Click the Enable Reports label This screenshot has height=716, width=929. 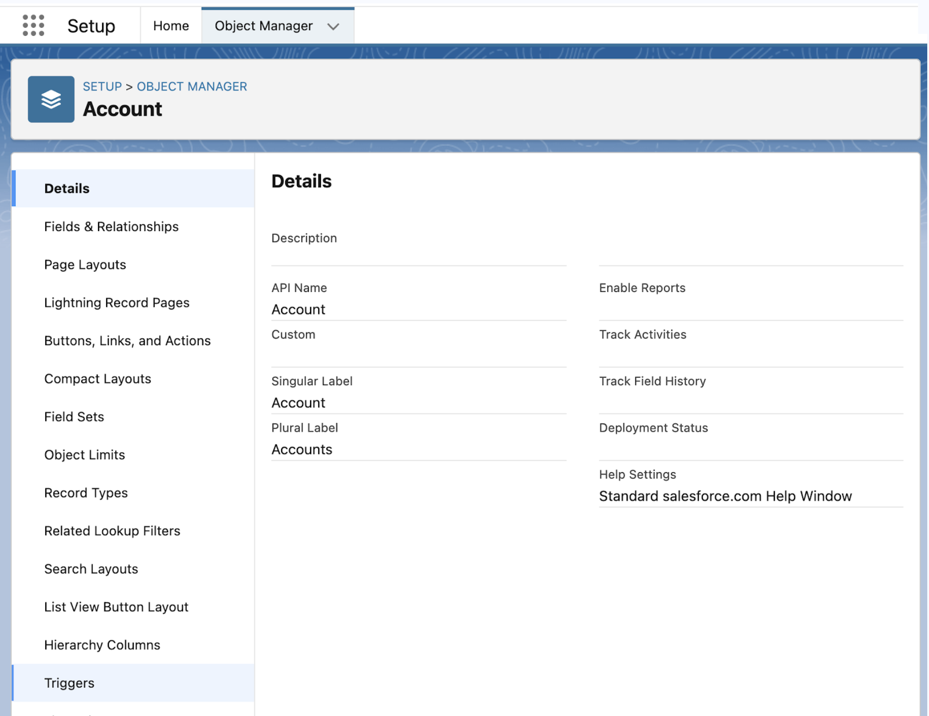click(642, 288)
